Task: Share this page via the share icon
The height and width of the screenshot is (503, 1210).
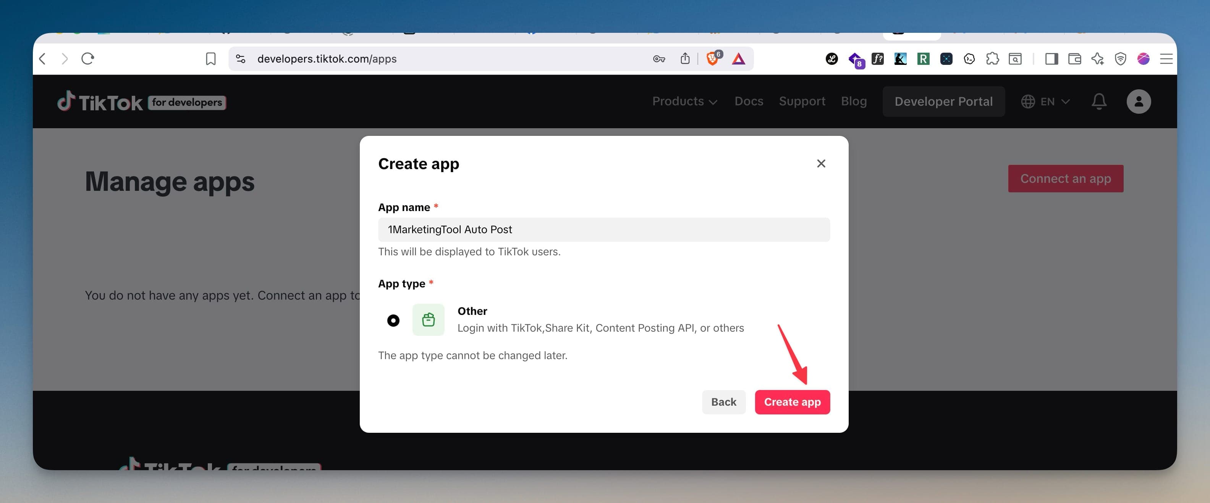Action: click(685, 59)
